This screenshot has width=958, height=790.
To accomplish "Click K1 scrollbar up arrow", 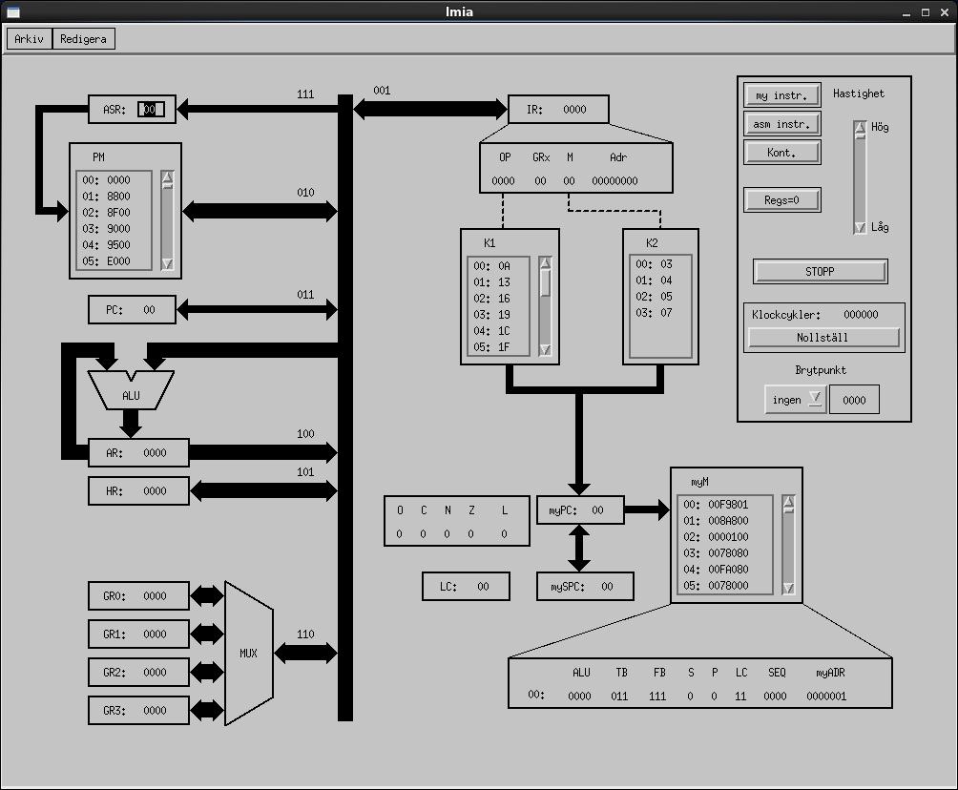I will 545,262.
